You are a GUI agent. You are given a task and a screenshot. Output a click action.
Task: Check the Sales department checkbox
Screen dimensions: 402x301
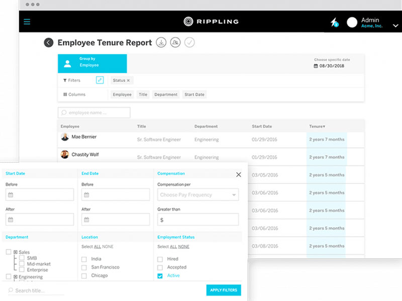coord(9,252)
